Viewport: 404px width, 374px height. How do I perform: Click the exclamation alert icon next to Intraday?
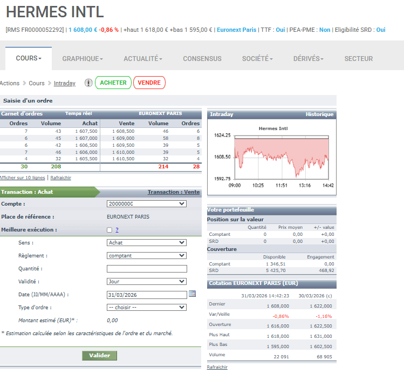tap(88, 83)
